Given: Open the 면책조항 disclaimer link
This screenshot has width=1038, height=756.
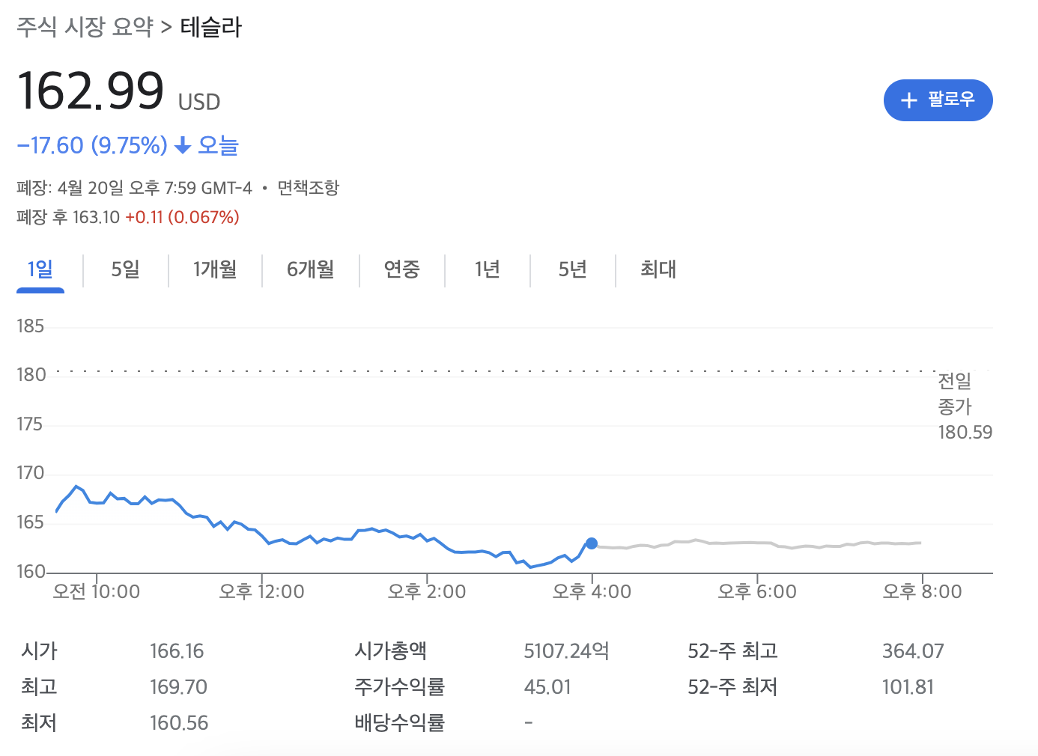Looking at the screenshot, I should tap(309, 188).
